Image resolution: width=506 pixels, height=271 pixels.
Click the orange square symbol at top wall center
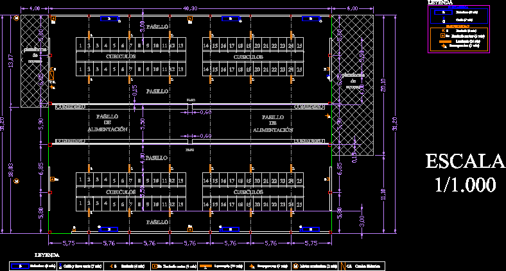[190, 19]
